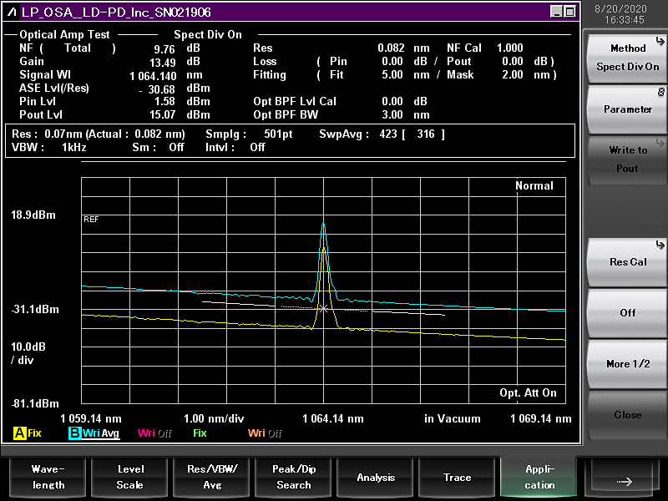Click the submenu arrow on Res Cal key
Image resolution: width=668 pixels, height=501 pixels.
[x=660, y=244]
